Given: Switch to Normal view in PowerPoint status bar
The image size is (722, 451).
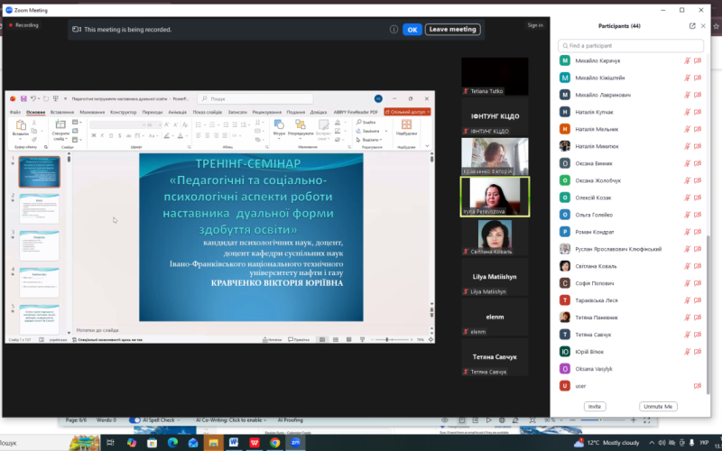Looking at the screenshot, I should pyautogui.click(x=322, y=340).
